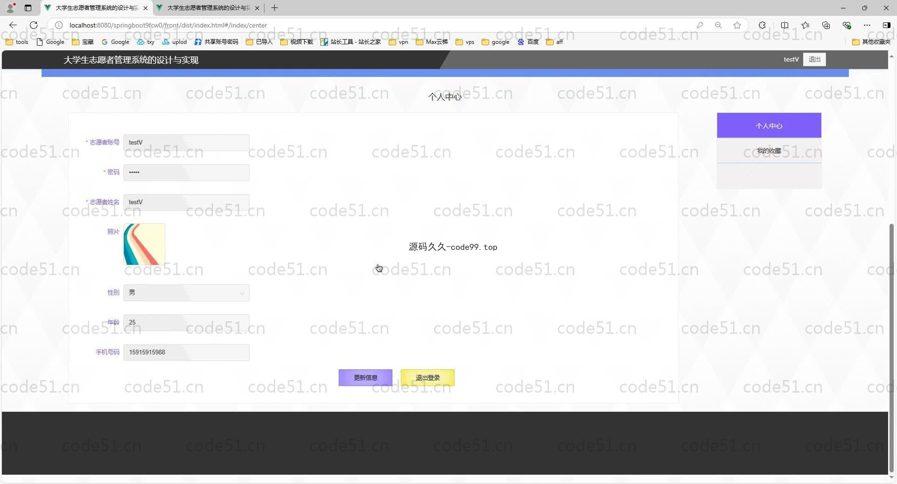The width and height of the screenshot is (897, 484).
Task: Open browser essentials heart icon
Action: (847, 25)
